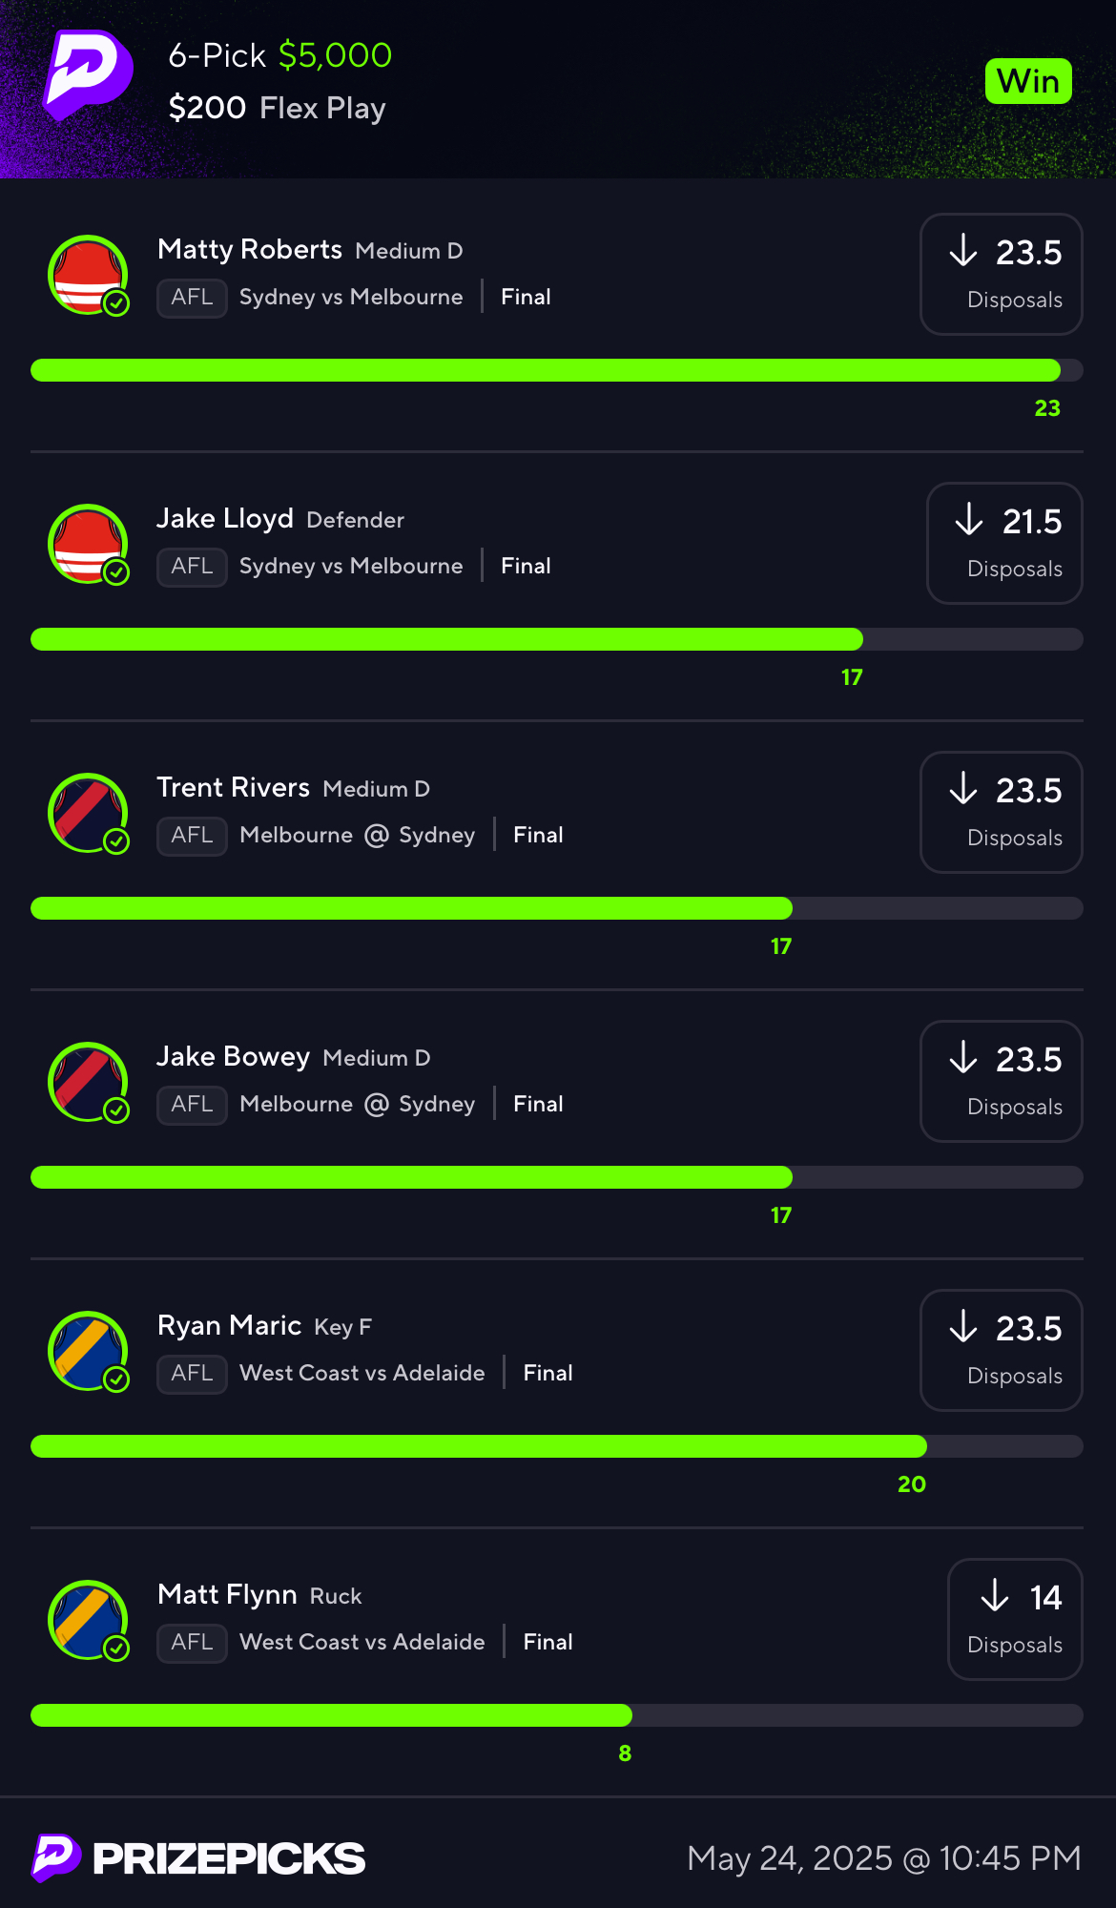Image resolution: width=1116 pixels, height=1908 pixels.
Task: Click the green Win badge
Action: tap(1028, 81)
